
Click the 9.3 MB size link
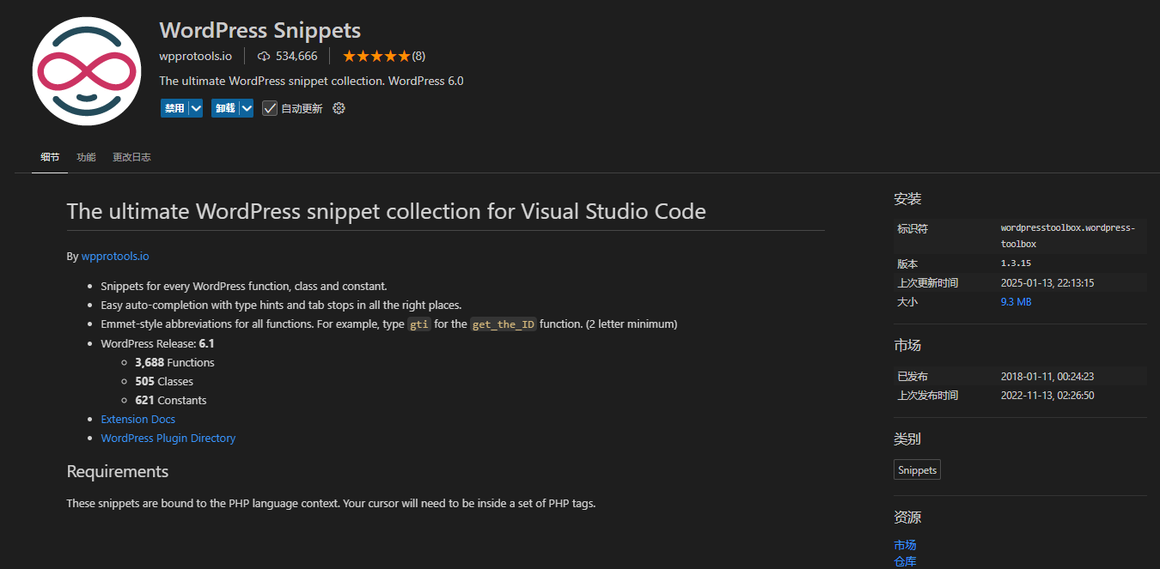point(1017,302)
